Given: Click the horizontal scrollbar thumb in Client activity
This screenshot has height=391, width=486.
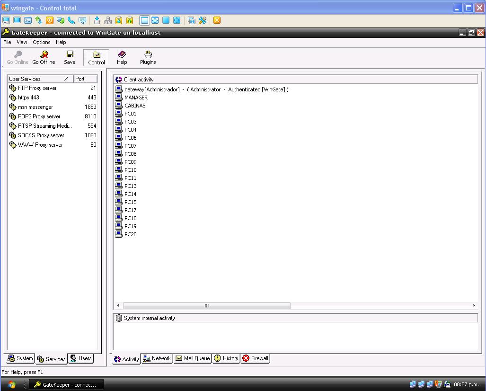Looking at the screenshot, I should [207, 306].
